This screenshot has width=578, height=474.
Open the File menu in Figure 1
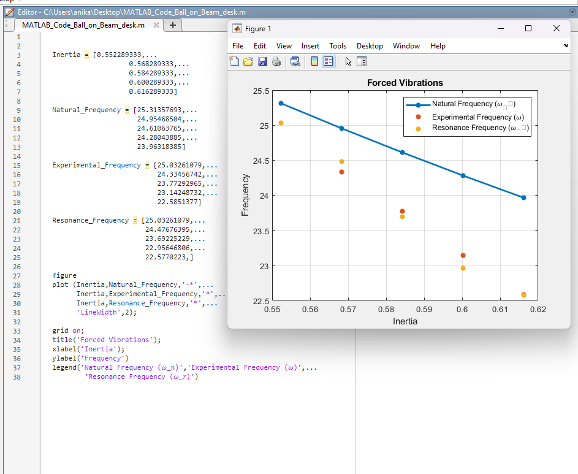click(238, 46)
